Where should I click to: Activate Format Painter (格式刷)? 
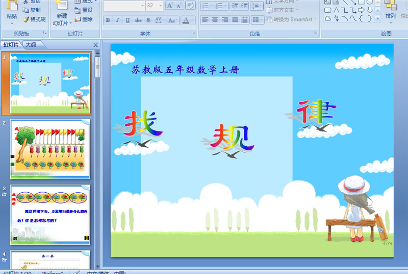34,19
